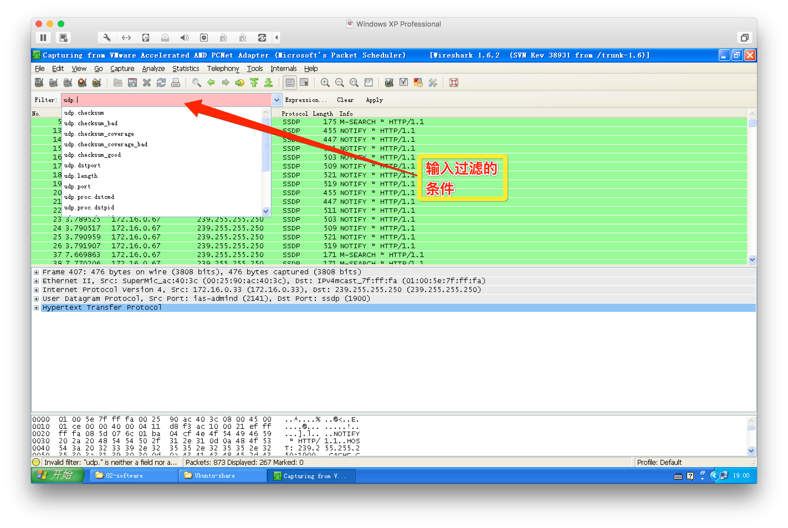Sort by the Length column header
Screen dimensions: 788x528
(x=323, y=114)
